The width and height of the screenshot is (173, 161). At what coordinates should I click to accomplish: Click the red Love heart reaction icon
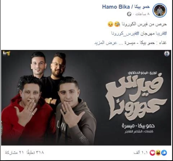[x=152, y=153]
